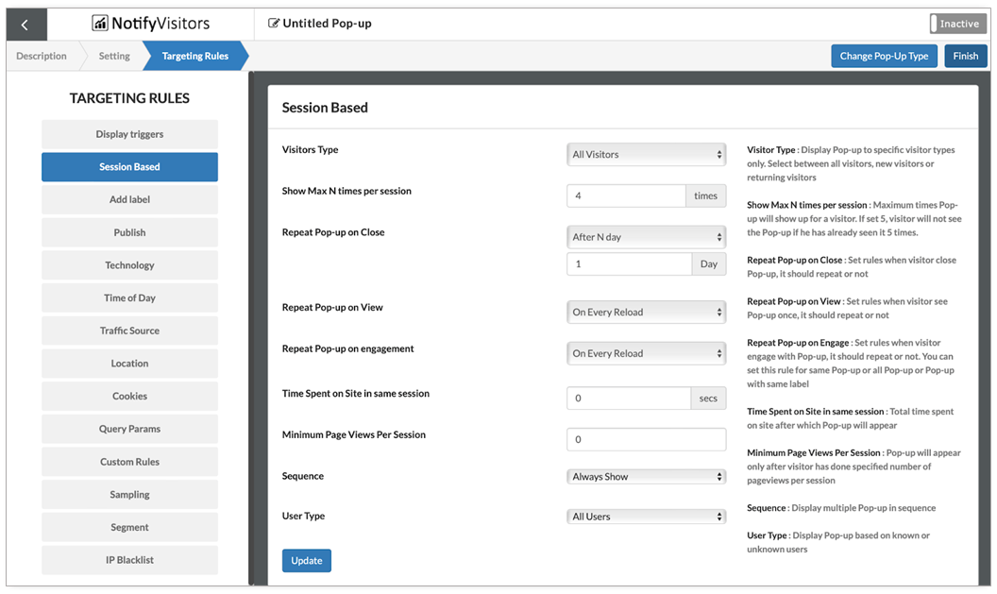Open the Repeat Pop-up on Close dropdown

[x=646, y=237]
